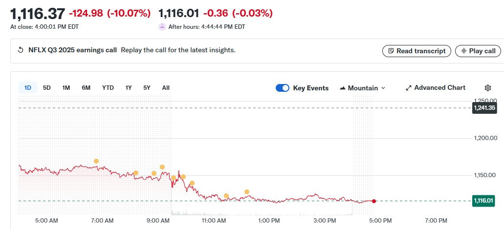
Task: Show All-time price history
Action: tap(166, 88)
